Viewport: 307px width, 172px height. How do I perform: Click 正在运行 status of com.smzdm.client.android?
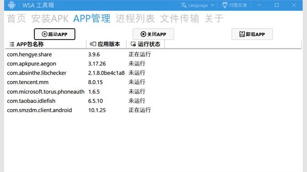(x=140, y=110)
